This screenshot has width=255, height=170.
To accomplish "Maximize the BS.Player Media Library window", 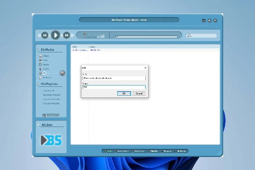I will [x=209, y=20].
